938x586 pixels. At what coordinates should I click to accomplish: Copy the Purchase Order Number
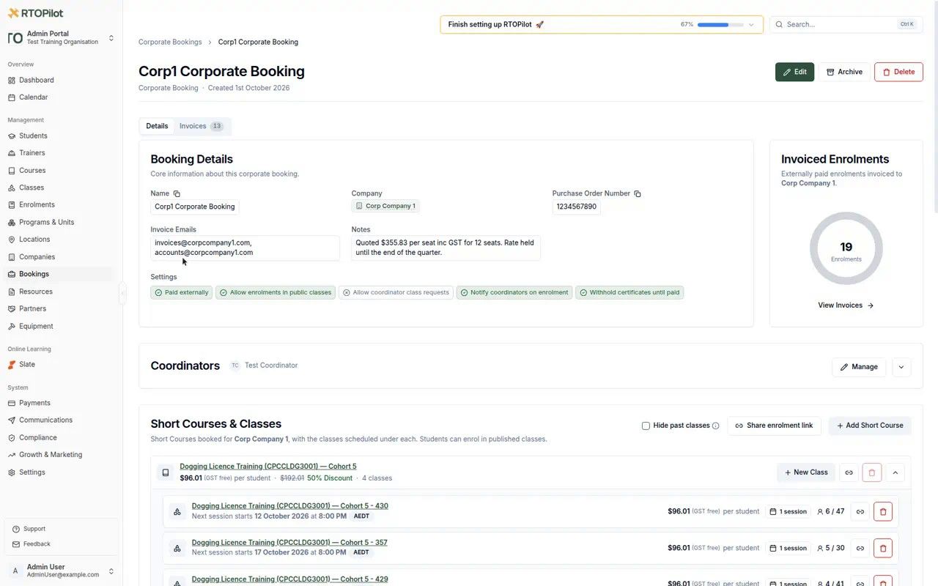[x=638, y=194]
